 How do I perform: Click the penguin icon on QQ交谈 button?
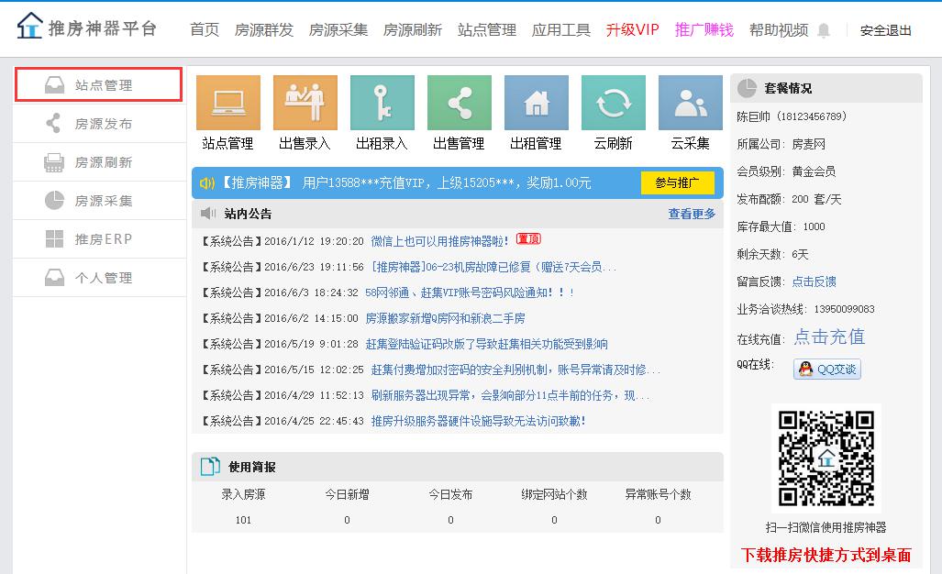click(x=805, y=369)
